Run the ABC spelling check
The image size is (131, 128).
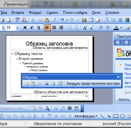point(17,20)
